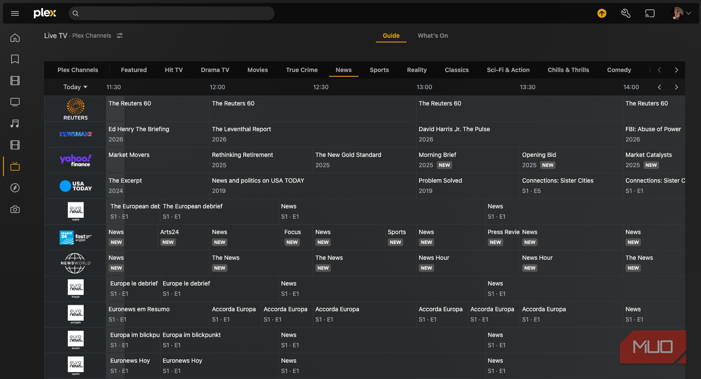The height and width of the screenshot is (379, 701).
Task: Open News Hour at 13:00 on NewsWorld
Action: tap(468, 263)
